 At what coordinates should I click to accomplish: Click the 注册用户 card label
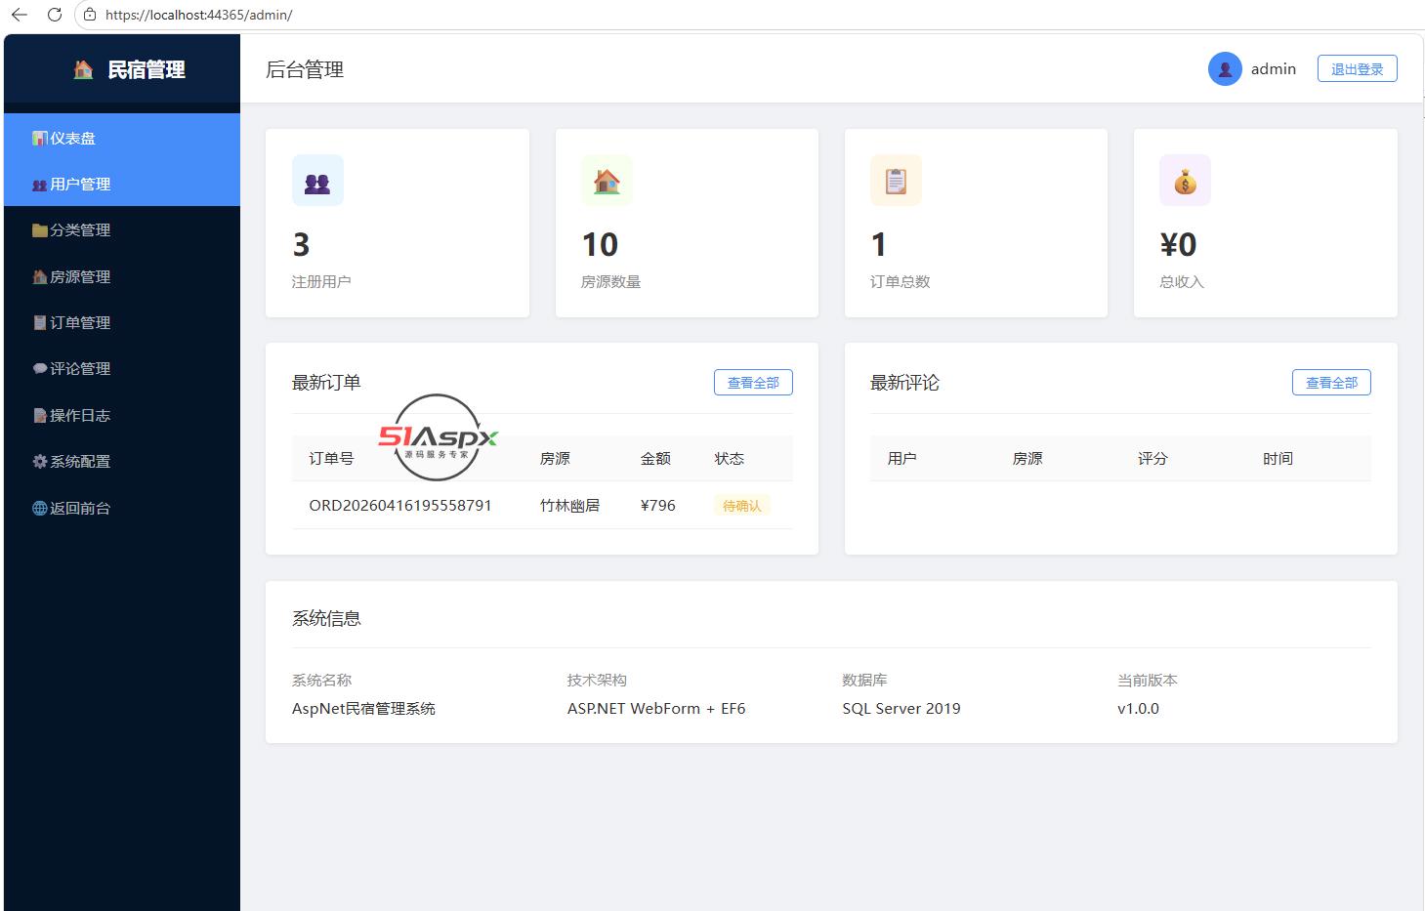(x=321, y=281)
